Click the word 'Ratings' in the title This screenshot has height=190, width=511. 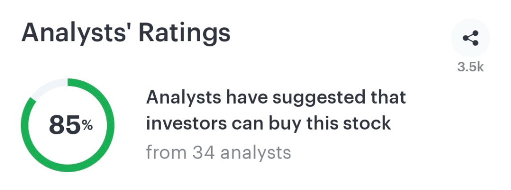185,33
